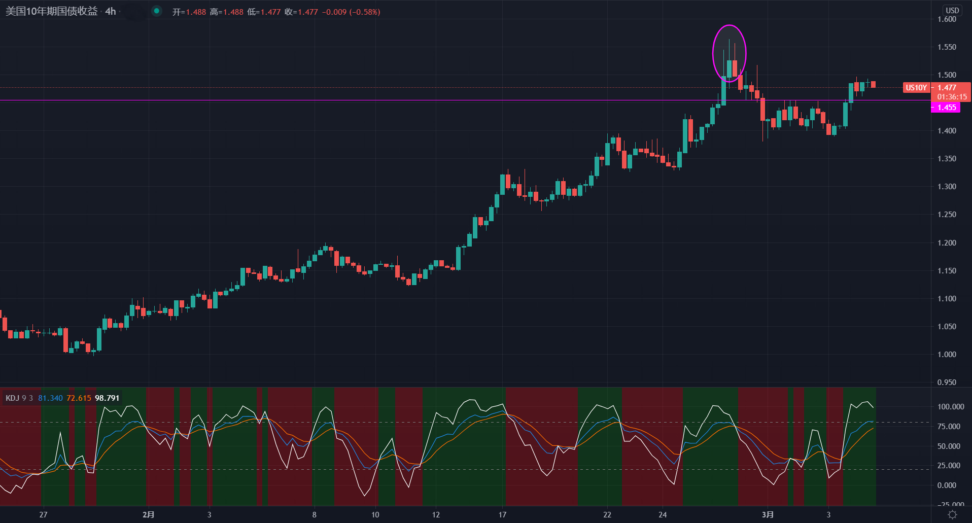Click the current price 1.477 tag
This screenshot has height=523, width=972.
click(947, 88)
